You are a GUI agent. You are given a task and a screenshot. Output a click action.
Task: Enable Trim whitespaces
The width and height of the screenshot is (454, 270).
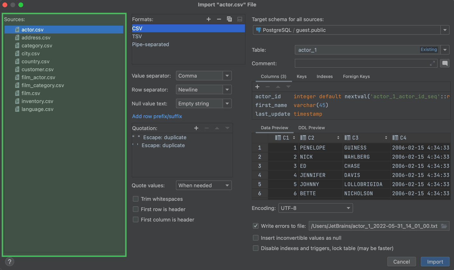point(135,199)
